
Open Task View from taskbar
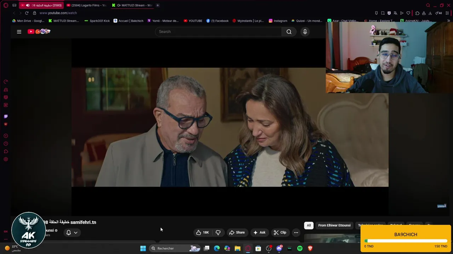[x=207, y=248]
